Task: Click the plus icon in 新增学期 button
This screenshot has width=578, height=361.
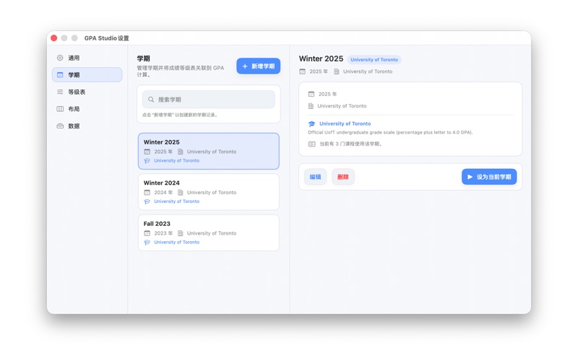Action: [x=245, y=66]
